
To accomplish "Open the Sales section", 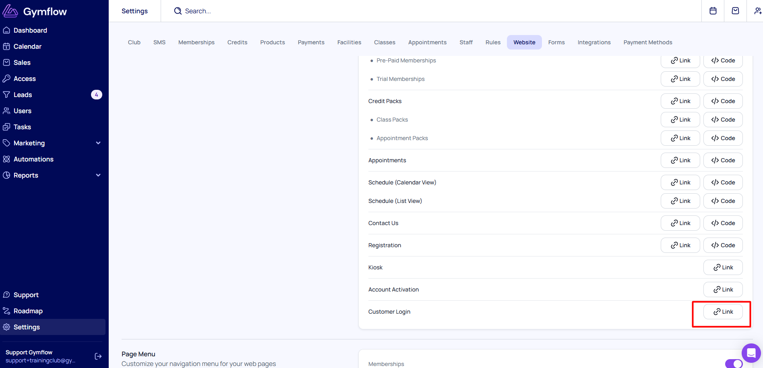I will point(22,62).
